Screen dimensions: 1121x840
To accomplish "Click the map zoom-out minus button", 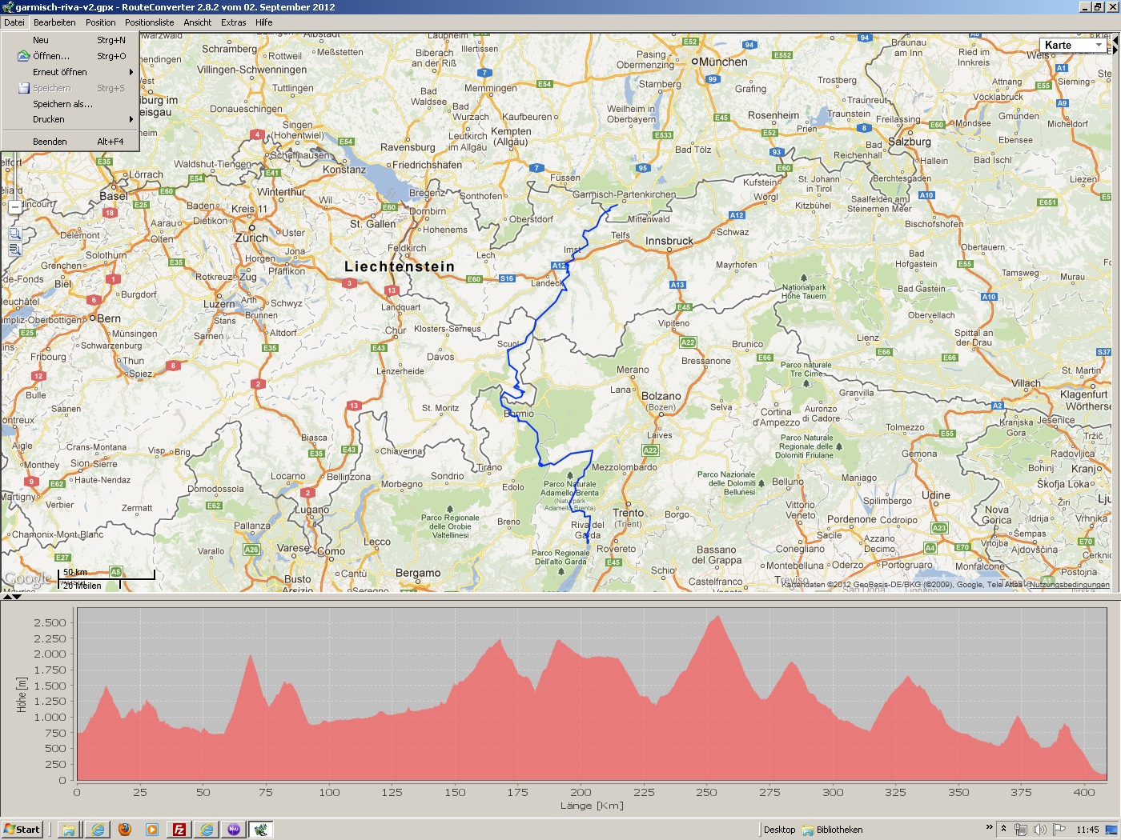I will pyautogui.click(x=14, y=207).
